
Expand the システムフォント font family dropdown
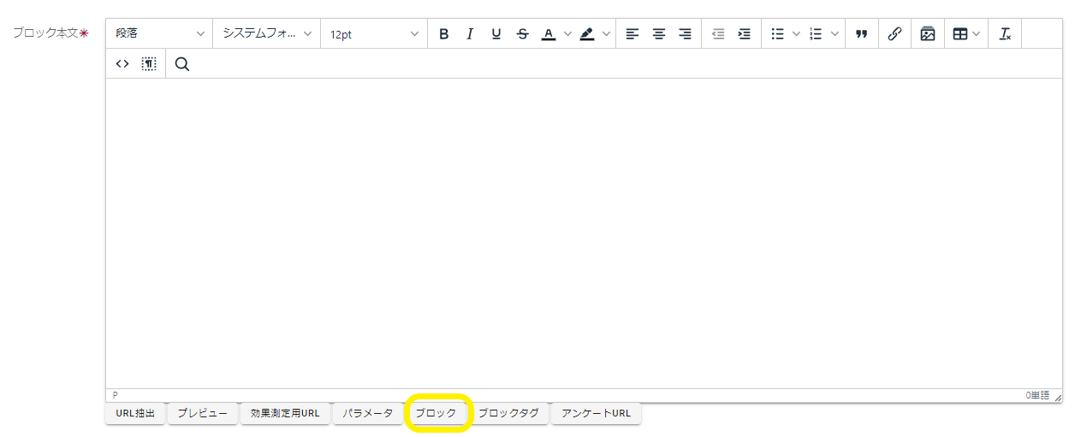coord(267,34)
